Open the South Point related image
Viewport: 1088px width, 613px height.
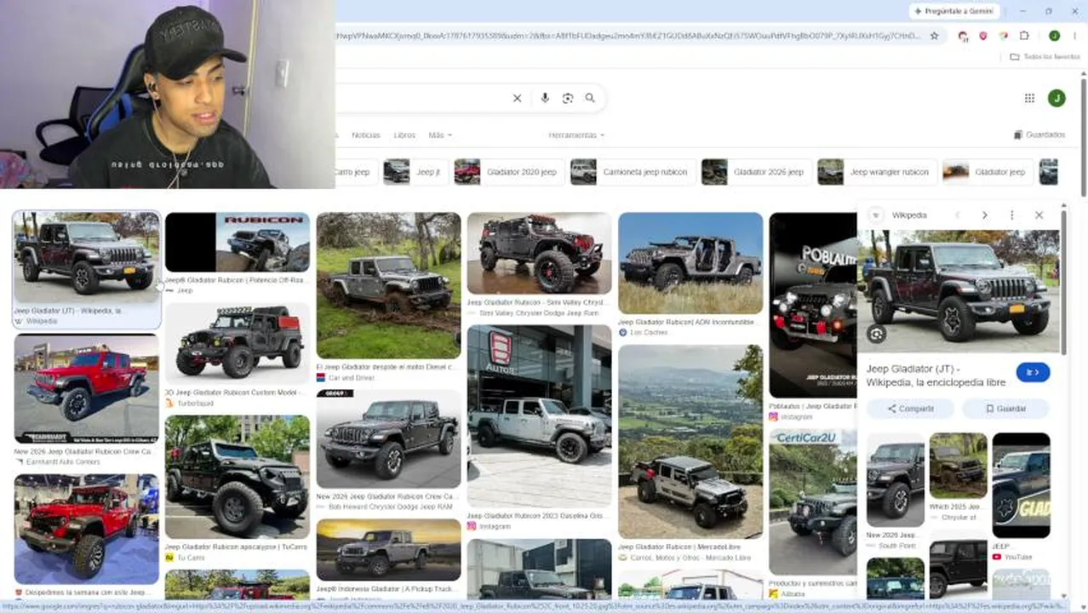(895, 479)
